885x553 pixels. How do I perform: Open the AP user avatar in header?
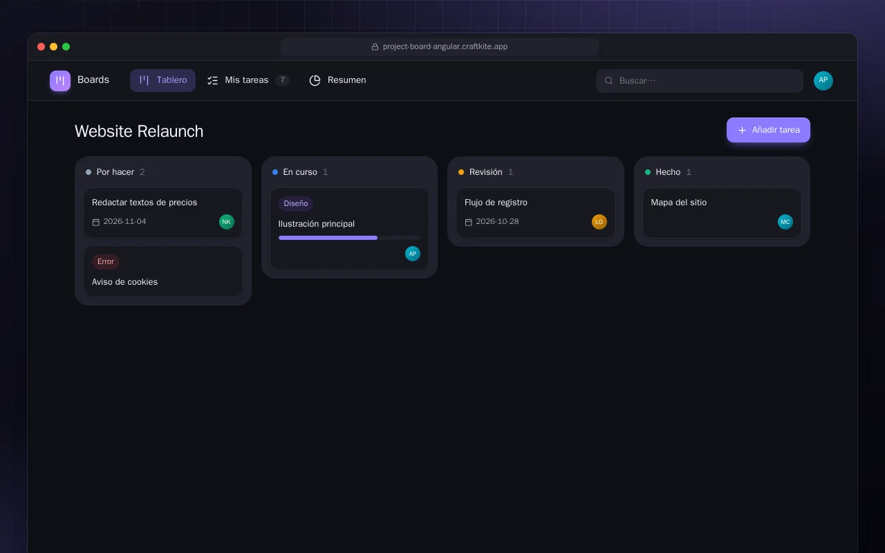tap(823, 81)
